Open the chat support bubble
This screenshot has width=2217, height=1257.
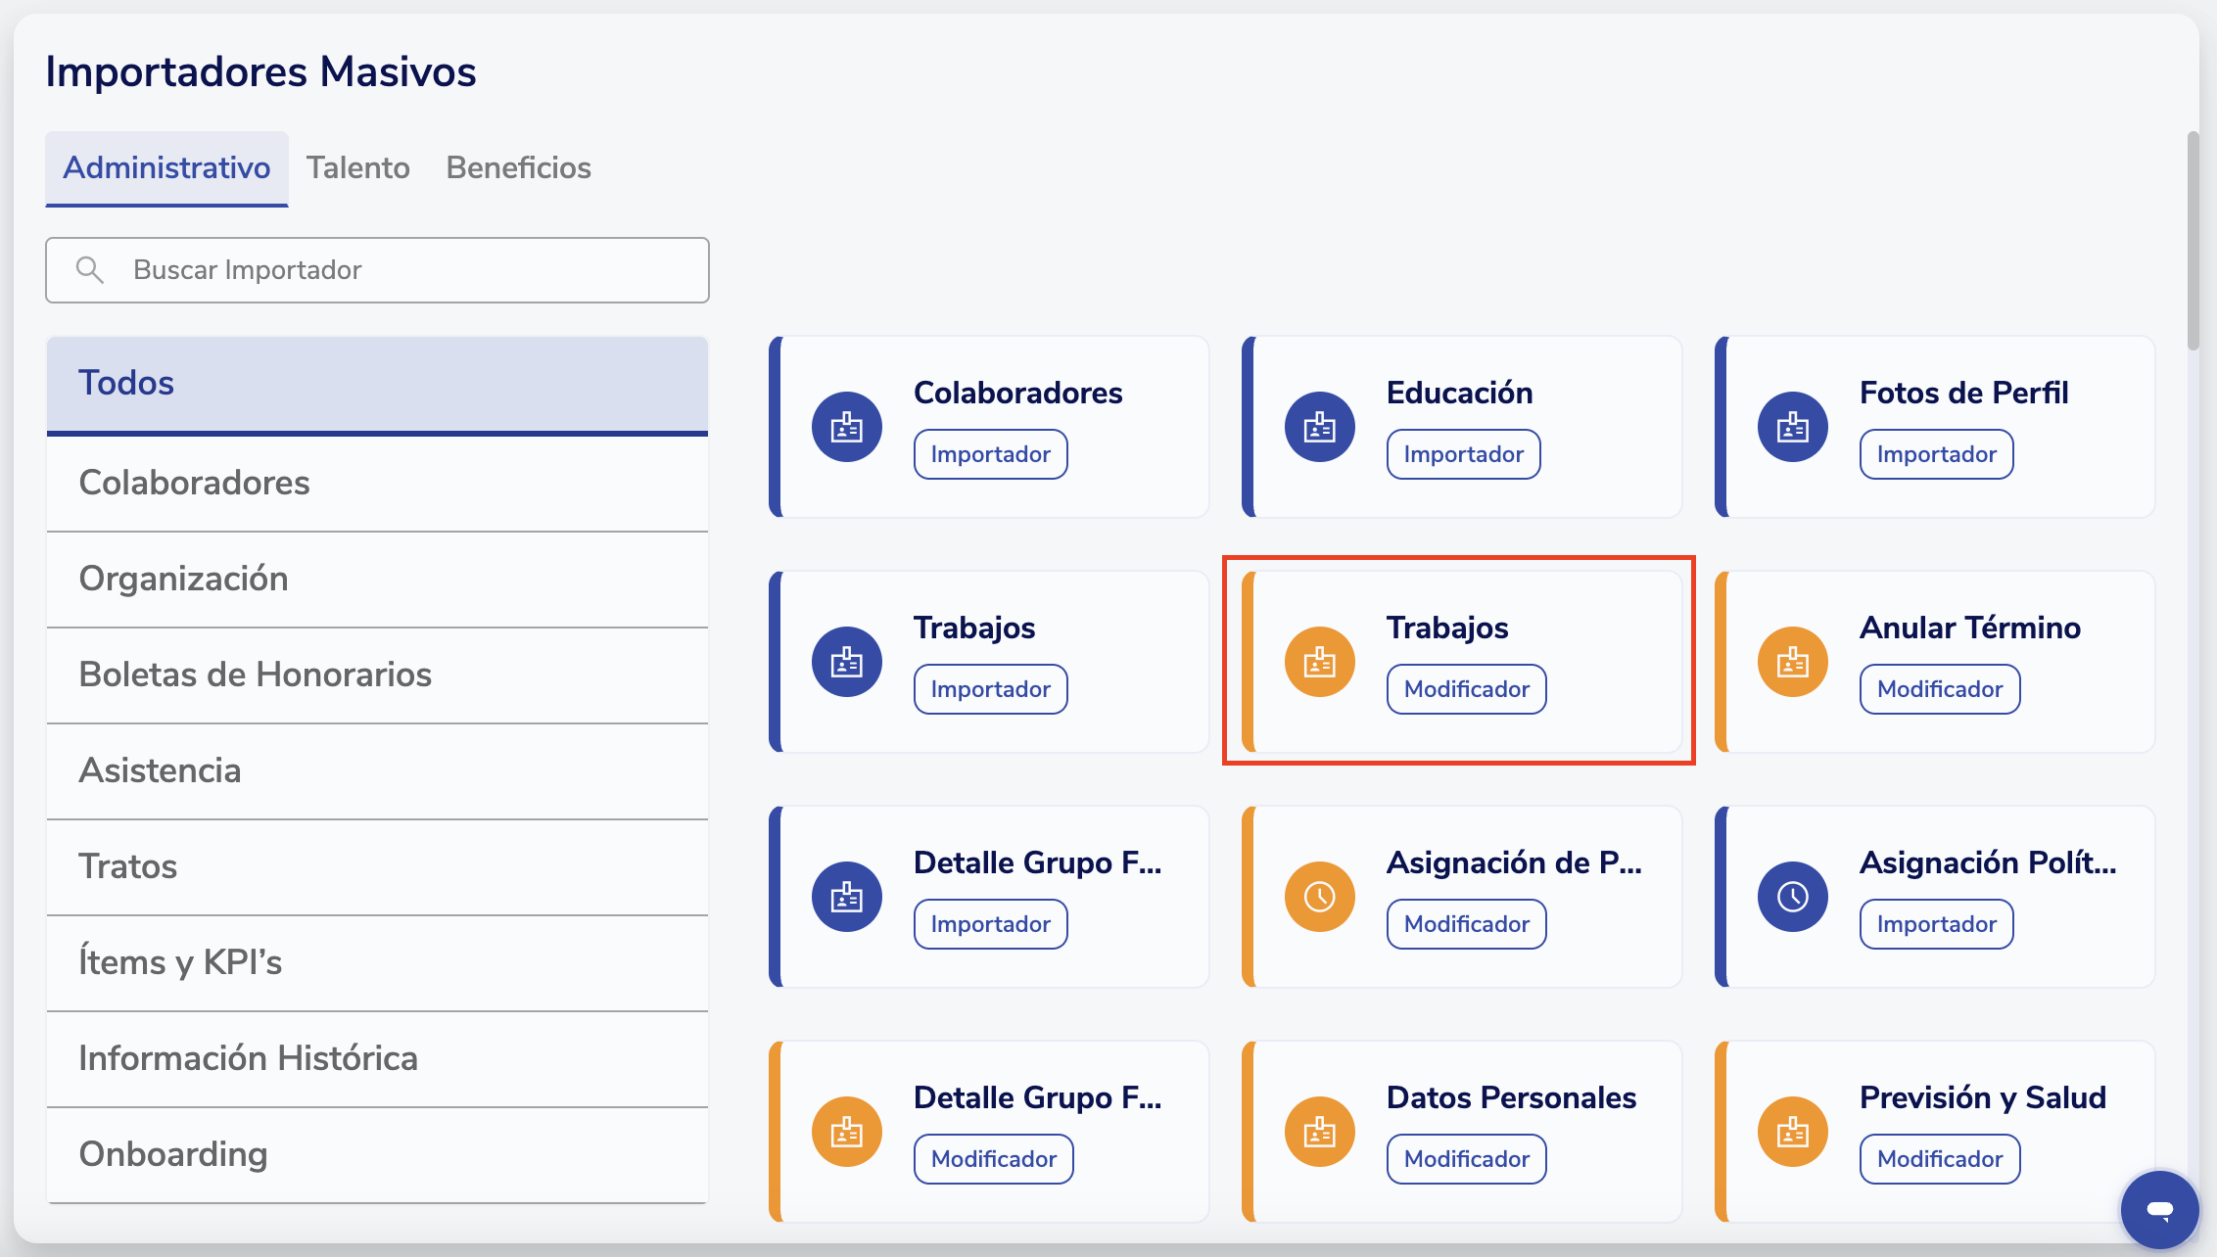(2159, 1210)
